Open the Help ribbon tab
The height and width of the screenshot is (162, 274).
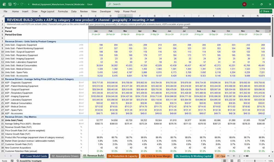point(117,11)
